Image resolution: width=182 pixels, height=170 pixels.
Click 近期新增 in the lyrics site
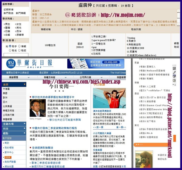8,9
